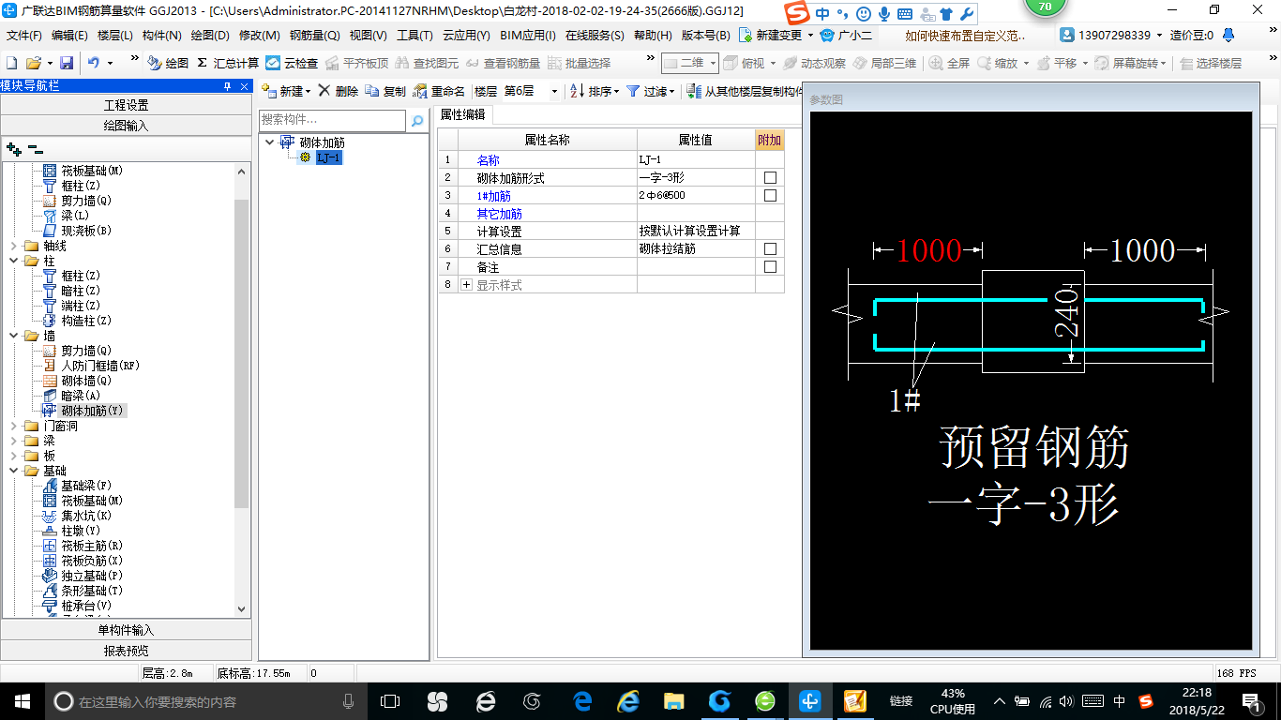Open 钢筋量(Q) menu
This screenshot has width=1281, height=720.
coord(314,35)
